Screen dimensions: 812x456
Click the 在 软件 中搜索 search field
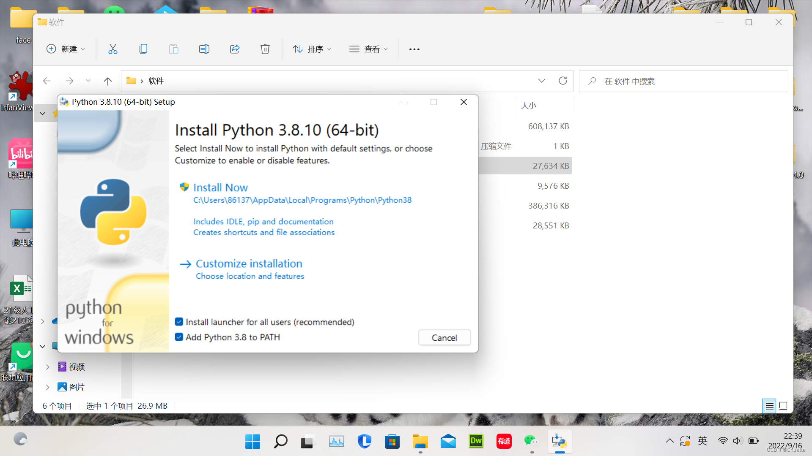[683, 81]
